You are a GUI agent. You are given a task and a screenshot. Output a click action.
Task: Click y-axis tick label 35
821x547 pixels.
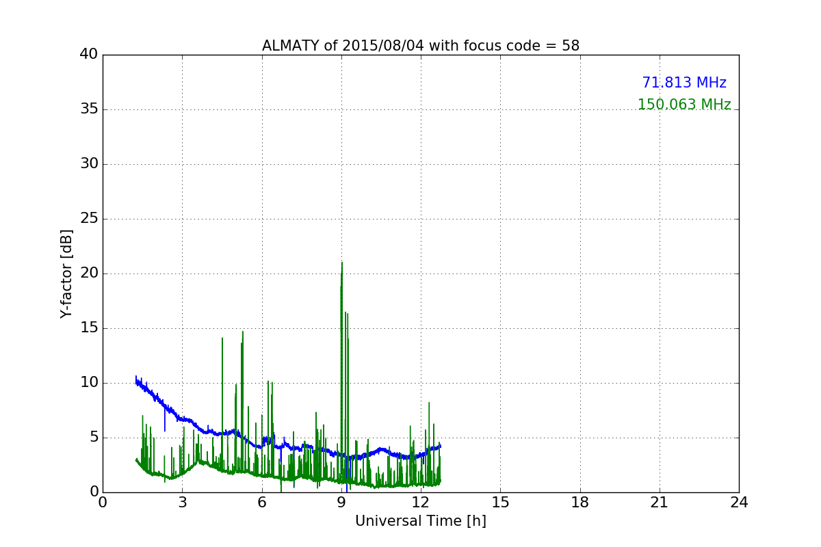[88, 109]
